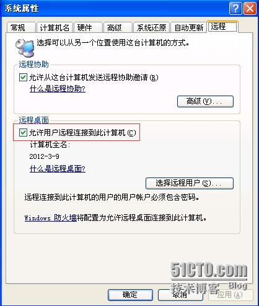The width and height of the screenshot is (259, 306).
Task: Open the Windows 防火墙 link
Action: pyautogui.click(x=51, y=218)
